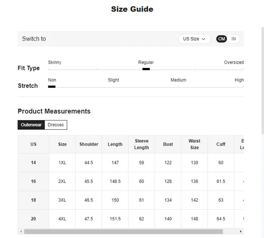This screenshot has height=238, width=264.
Task: Open the US Size dropdown
Action: pyautogui.click(x=194, y=39)
